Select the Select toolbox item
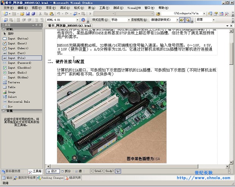This screenshot has height=187, width=235. tap(22, 97)
